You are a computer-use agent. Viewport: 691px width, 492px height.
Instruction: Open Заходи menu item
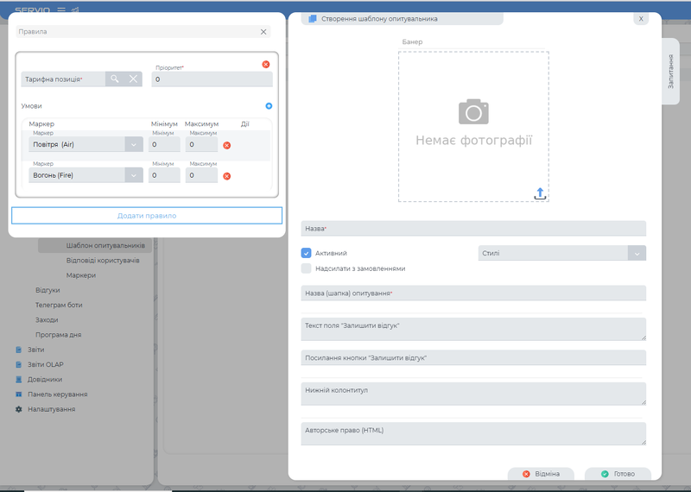47,319
